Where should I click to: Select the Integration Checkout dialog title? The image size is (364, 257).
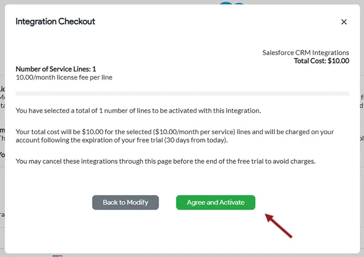point(55,21)
